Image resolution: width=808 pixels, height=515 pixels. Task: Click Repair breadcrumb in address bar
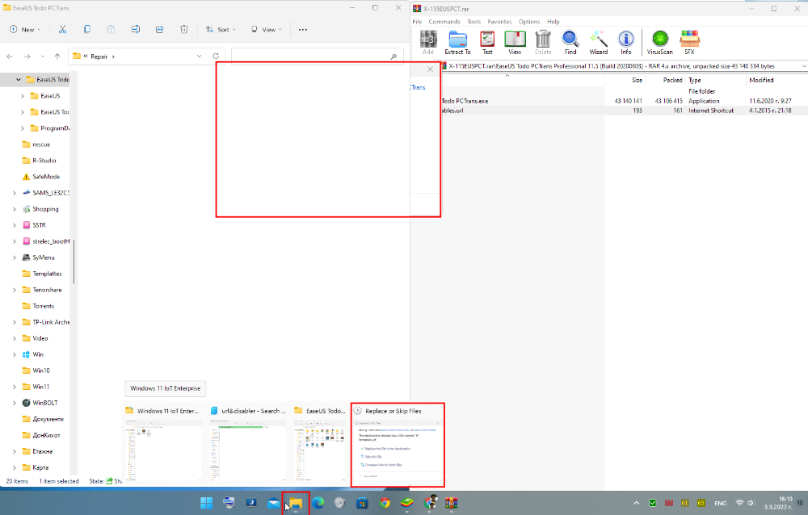pos(99,57)
